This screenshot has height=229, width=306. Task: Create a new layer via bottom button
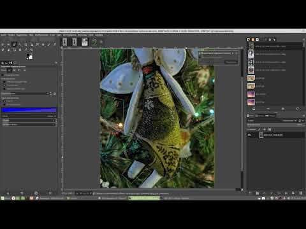[x=250, y=193]
